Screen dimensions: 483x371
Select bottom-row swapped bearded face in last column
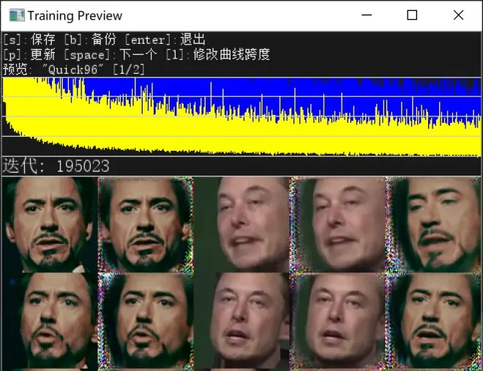433,321
